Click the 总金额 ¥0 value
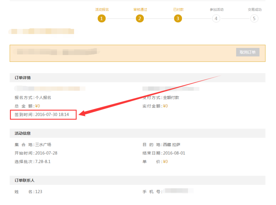276x205 pixels. coord(38,106)
